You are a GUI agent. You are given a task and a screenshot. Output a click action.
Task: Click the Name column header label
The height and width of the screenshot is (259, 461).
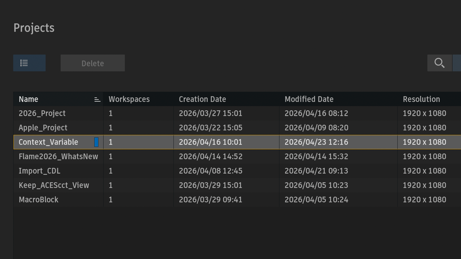coord(29,99)
